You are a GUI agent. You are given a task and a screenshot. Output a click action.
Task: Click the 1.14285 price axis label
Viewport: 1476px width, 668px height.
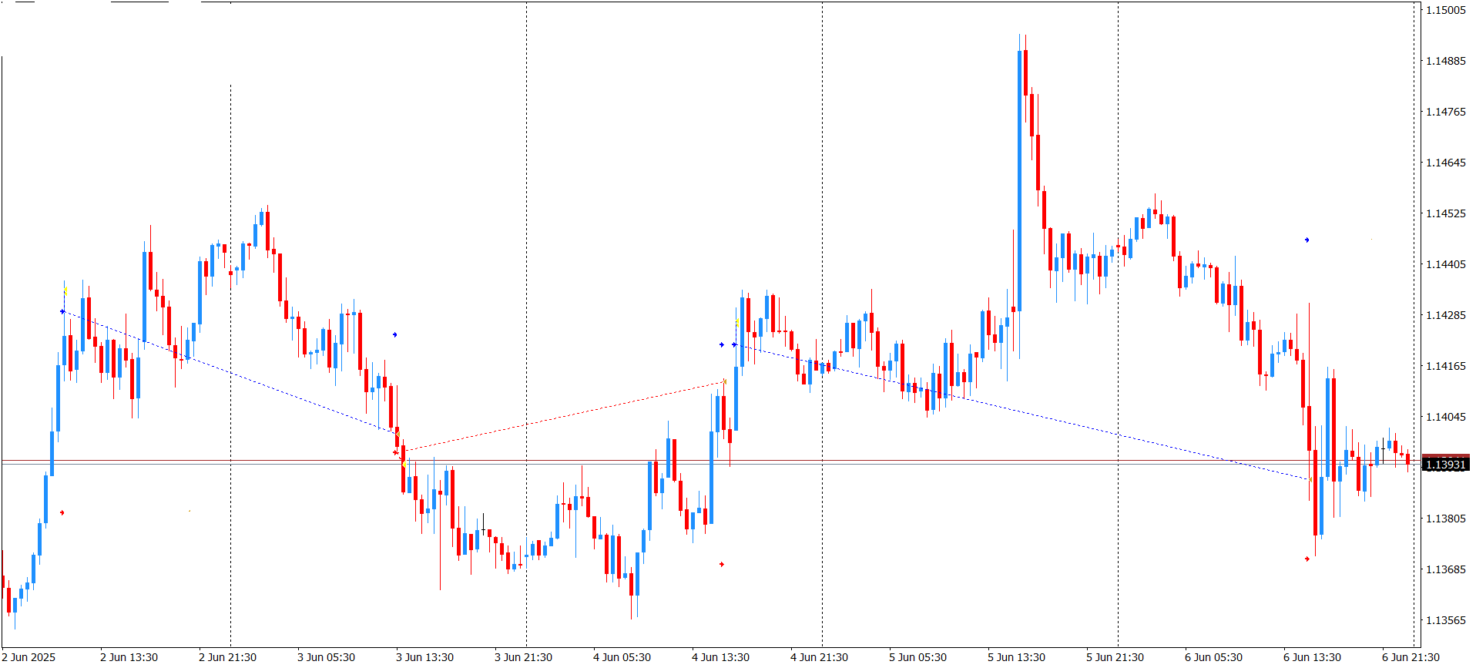tap(1446, 315)
